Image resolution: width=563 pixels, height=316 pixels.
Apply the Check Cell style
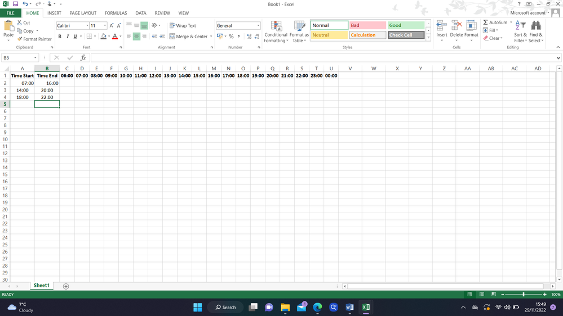pyautogui.click(x=406, y=35)
